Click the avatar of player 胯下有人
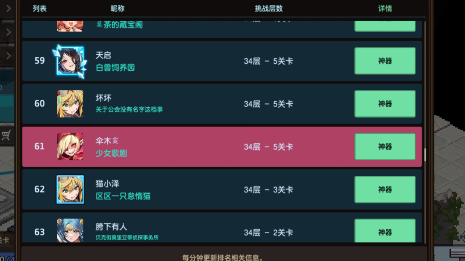This screenshot has width=465, height=261. (x=70, y=230)
